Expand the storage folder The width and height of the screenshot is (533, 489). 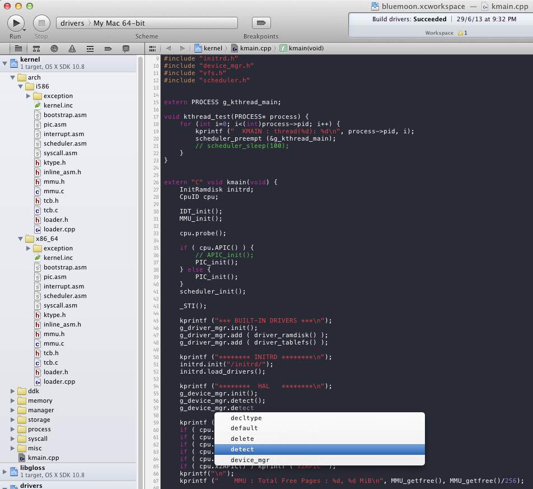(12, 420)
